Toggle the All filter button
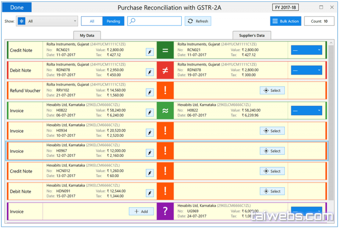The image size is (339, 228). click(x=92, y=21)
